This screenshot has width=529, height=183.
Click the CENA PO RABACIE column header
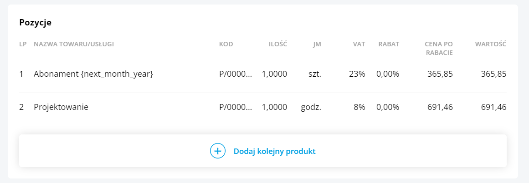click(439, 48)
